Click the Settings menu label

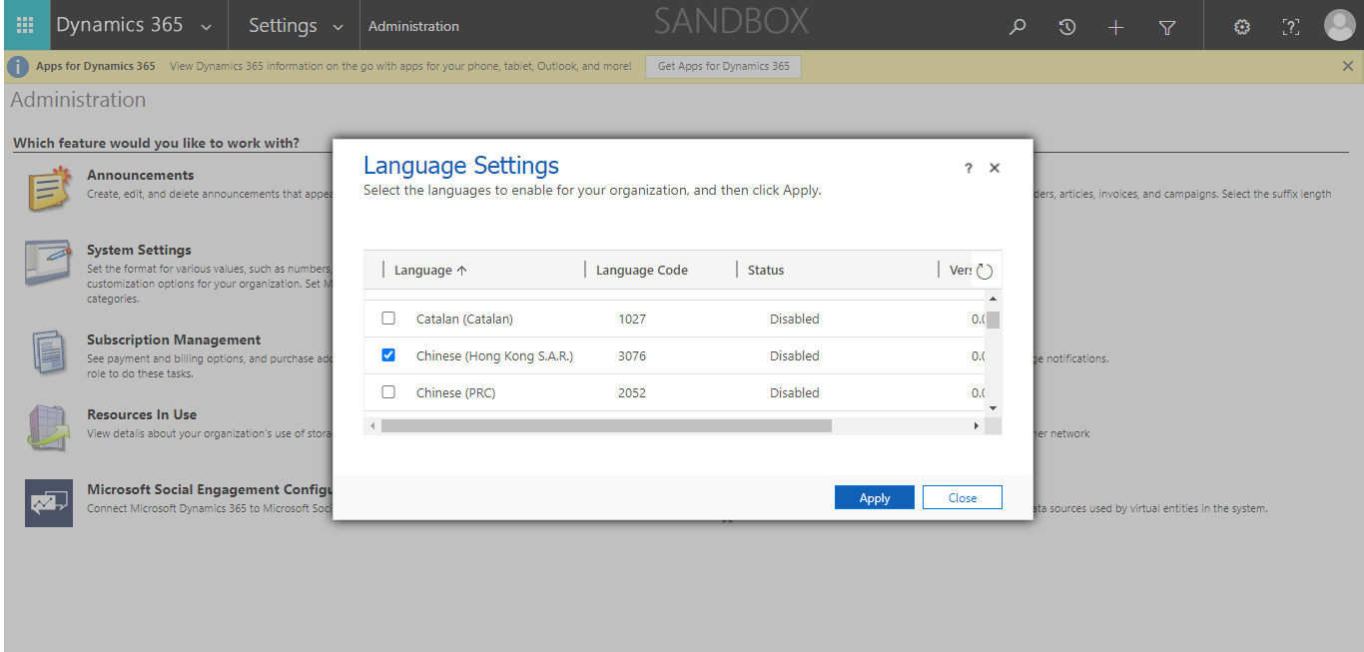tap(283, 25)
